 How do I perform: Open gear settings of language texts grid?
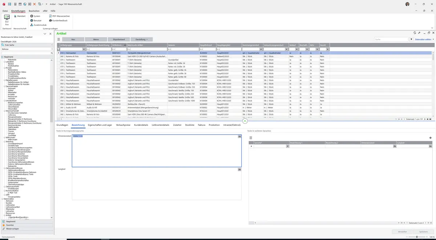pyautogui.click(x=431, y=138)
